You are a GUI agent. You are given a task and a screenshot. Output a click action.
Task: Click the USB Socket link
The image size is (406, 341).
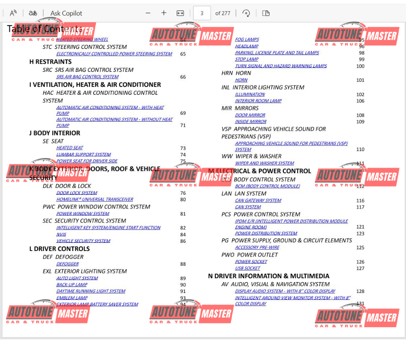(x=247, y=268)
